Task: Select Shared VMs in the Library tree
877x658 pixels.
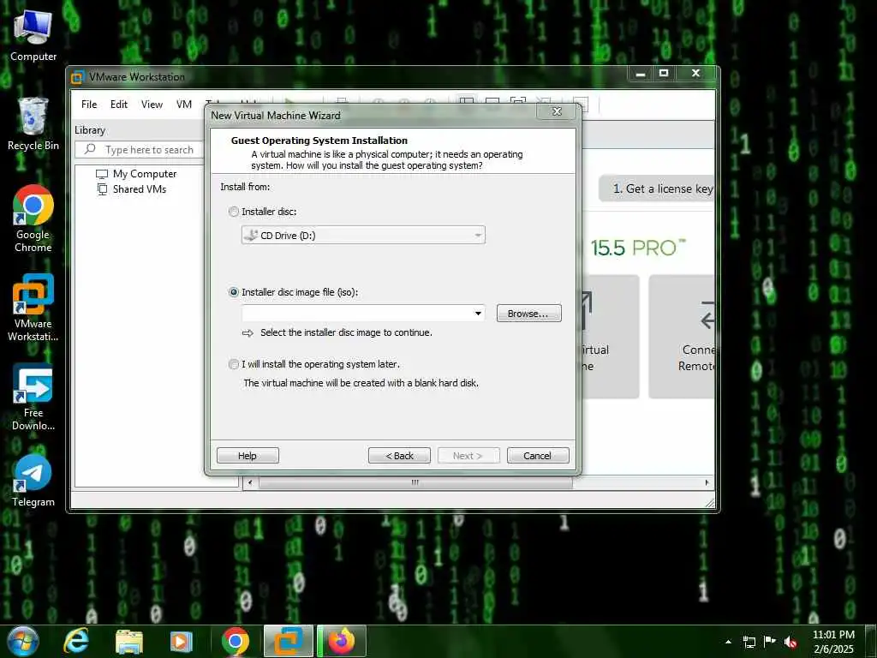Action: pyautogui.click(x=140, y=189)
